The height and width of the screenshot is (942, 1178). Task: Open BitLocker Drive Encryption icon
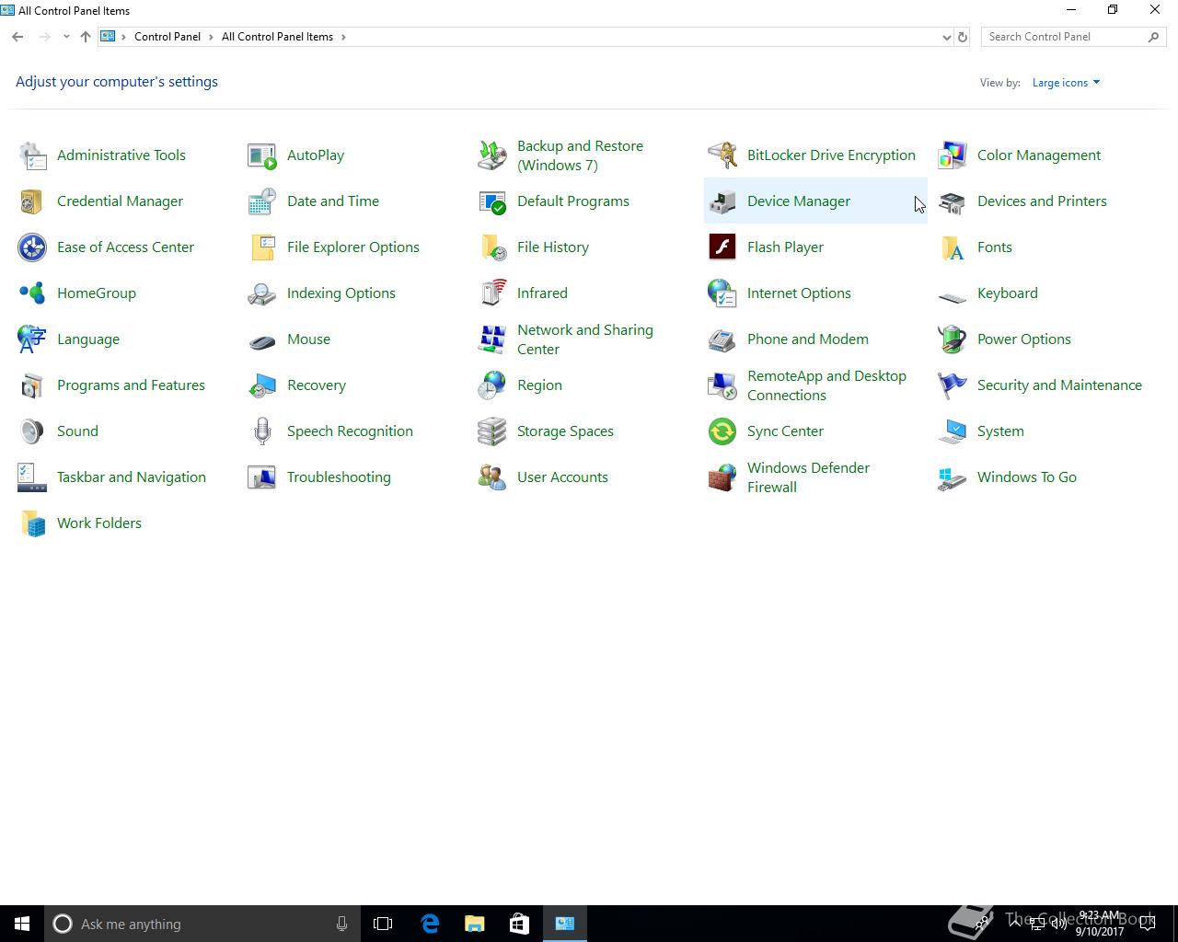tap(722, 155)
